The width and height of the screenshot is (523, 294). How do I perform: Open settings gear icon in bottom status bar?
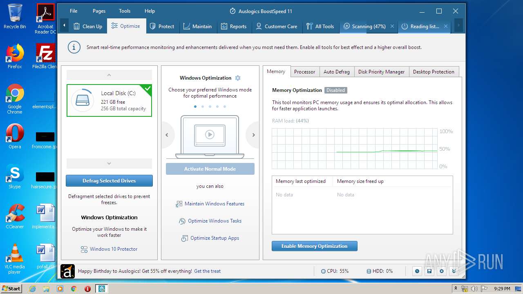(441, 271)
